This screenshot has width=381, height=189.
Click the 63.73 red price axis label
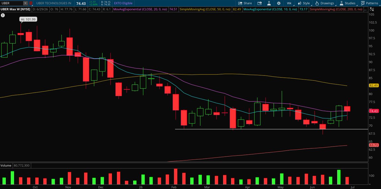point(374,145)
